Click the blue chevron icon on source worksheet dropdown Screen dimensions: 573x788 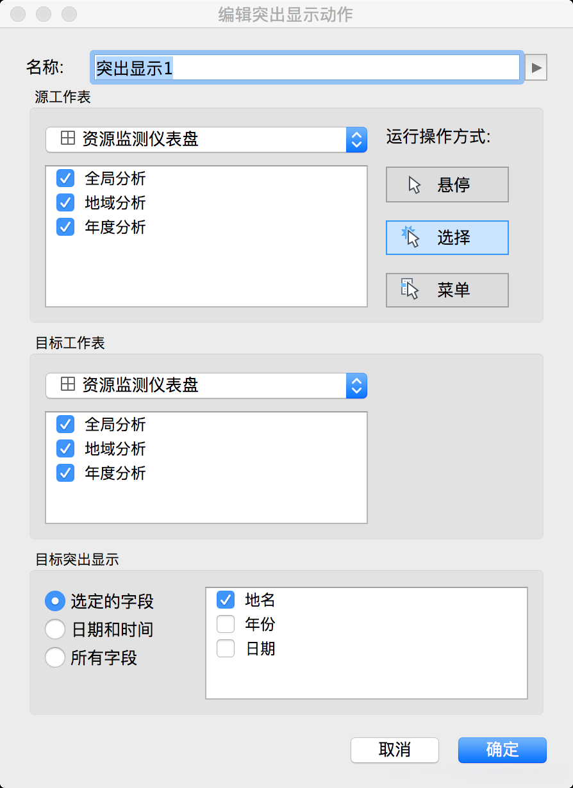click(x=360, y=140)
